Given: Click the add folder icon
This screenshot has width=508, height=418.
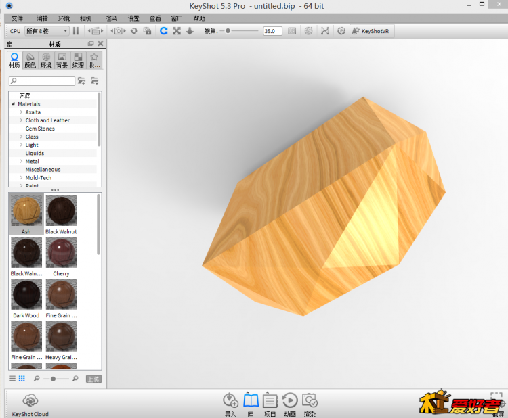Looking at the screenshot, I should point(81,81).
